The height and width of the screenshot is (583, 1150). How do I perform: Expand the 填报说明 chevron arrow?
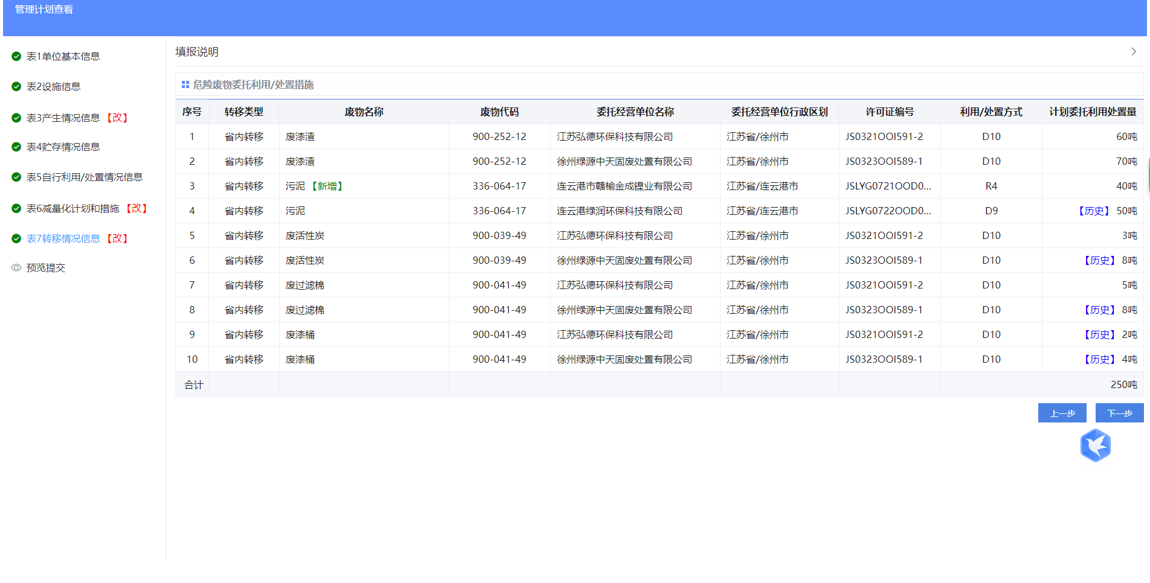(x=1134, y=52)
